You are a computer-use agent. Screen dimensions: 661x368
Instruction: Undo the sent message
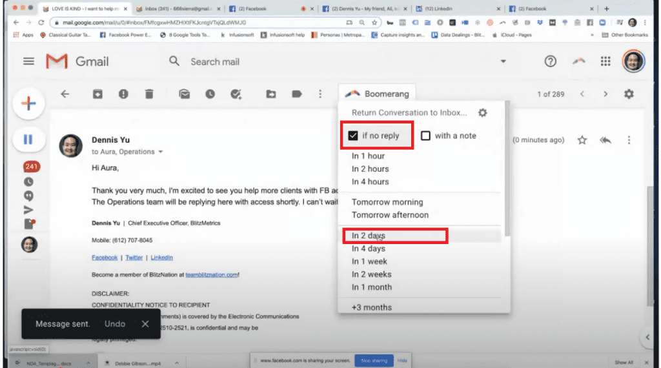coord(115,323)
